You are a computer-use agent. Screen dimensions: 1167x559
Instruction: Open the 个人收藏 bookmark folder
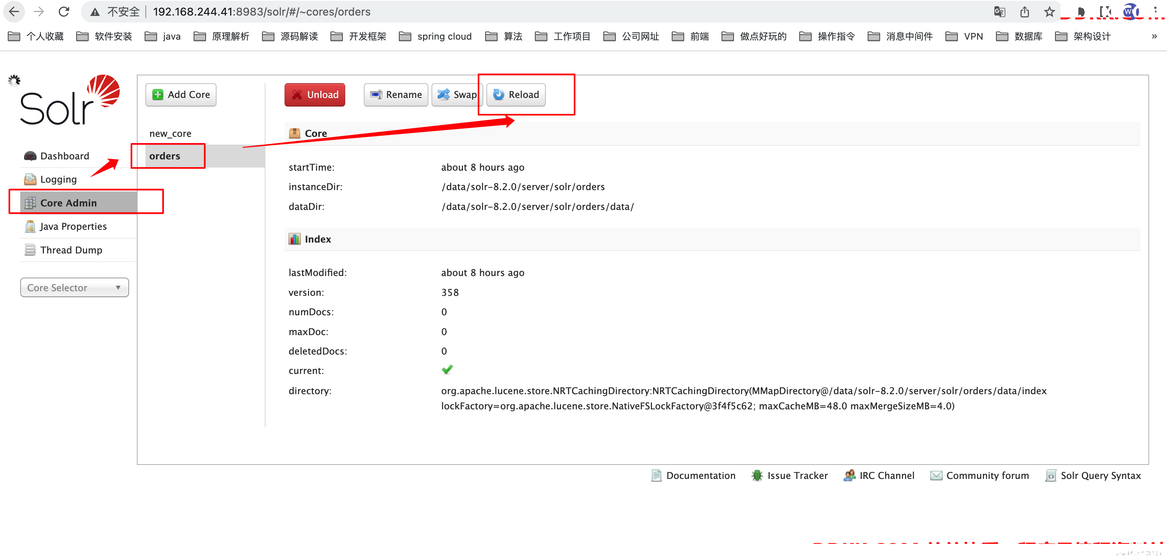pos(36,36)
